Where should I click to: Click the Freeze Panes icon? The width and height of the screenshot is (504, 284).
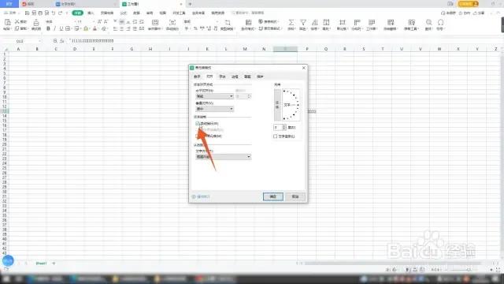(391, 22)
